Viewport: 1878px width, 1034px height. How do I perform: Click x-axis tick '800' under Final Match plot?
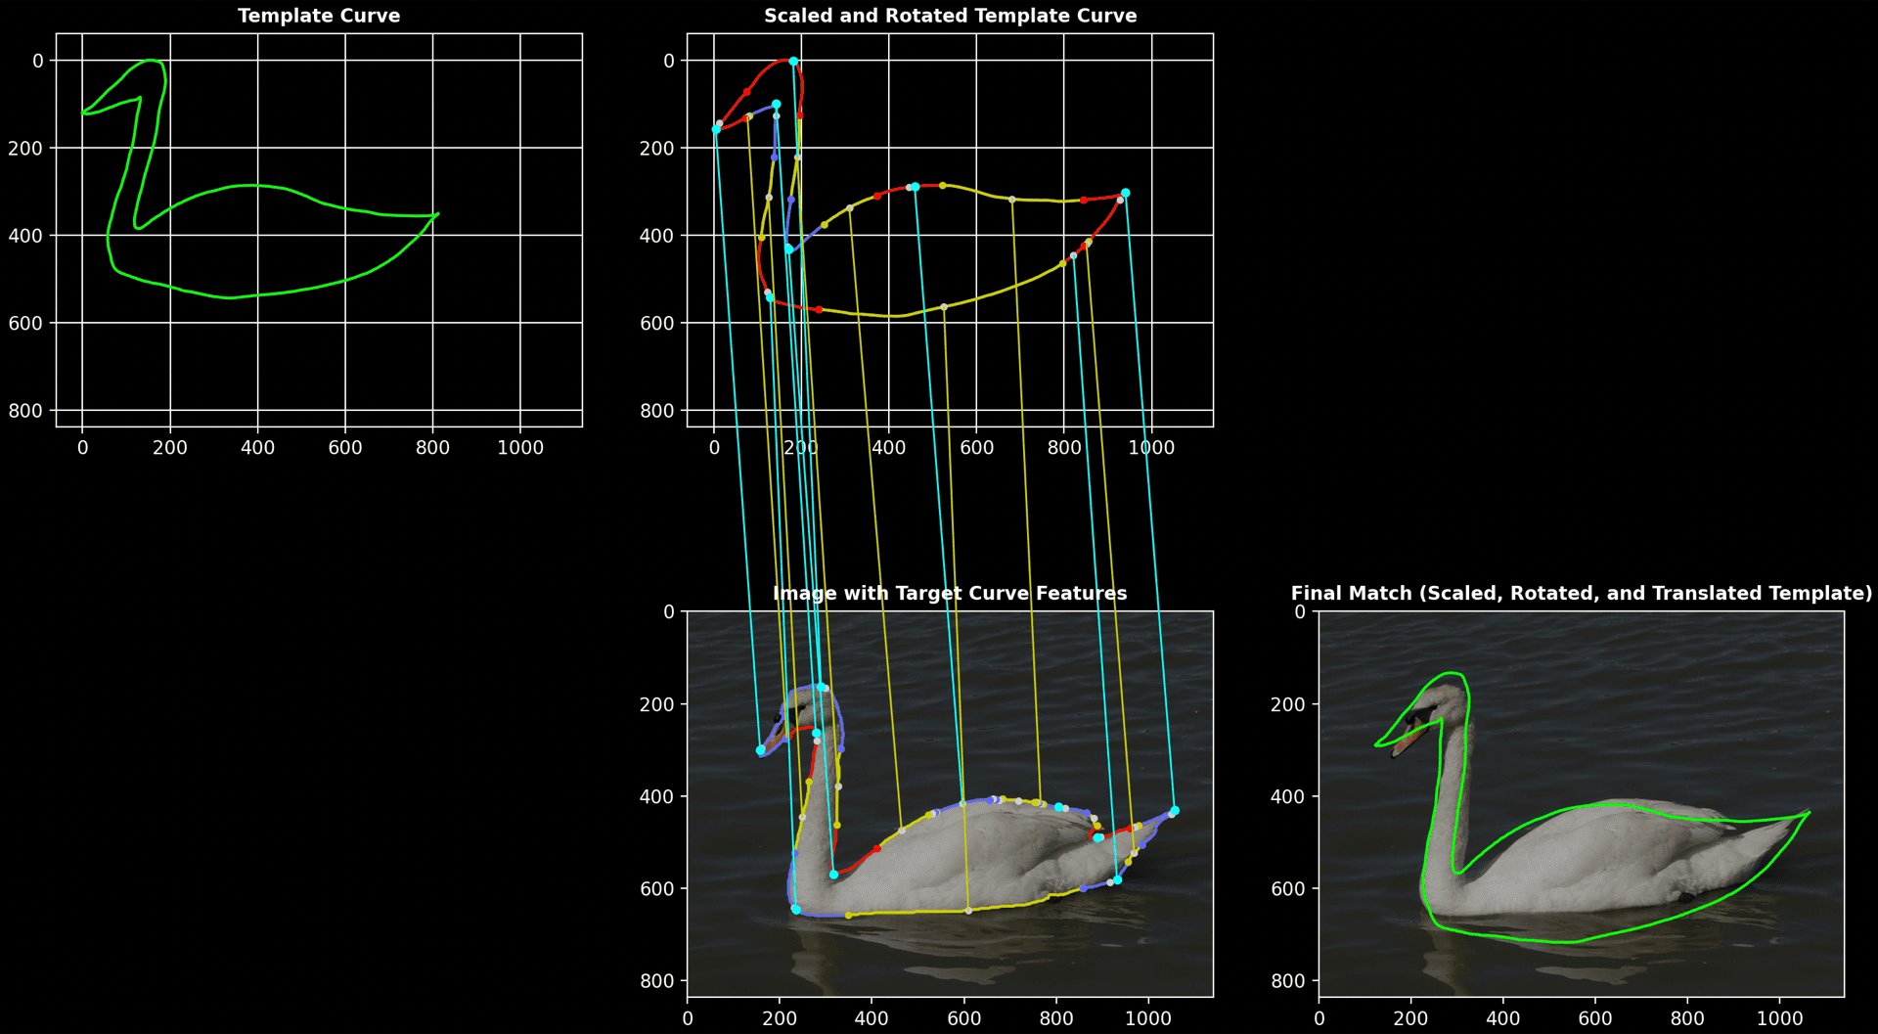coord(1687,1018)
